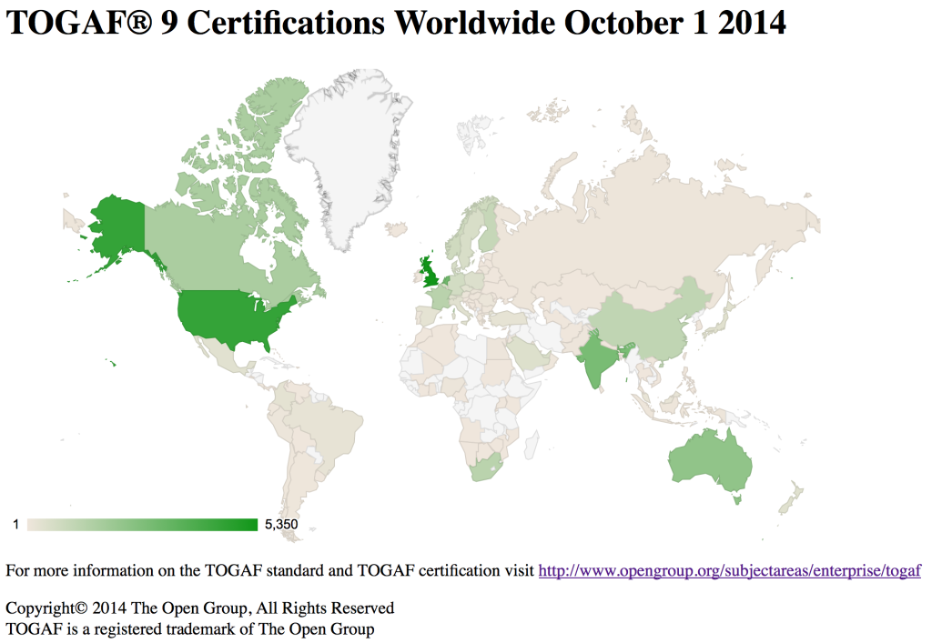Click the 5,350 maximum legend value

tap(280, 524)
